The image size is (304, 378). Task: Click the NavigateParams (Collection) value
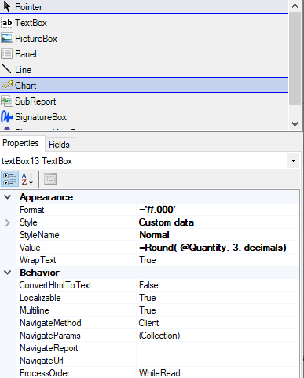point(218,336)
